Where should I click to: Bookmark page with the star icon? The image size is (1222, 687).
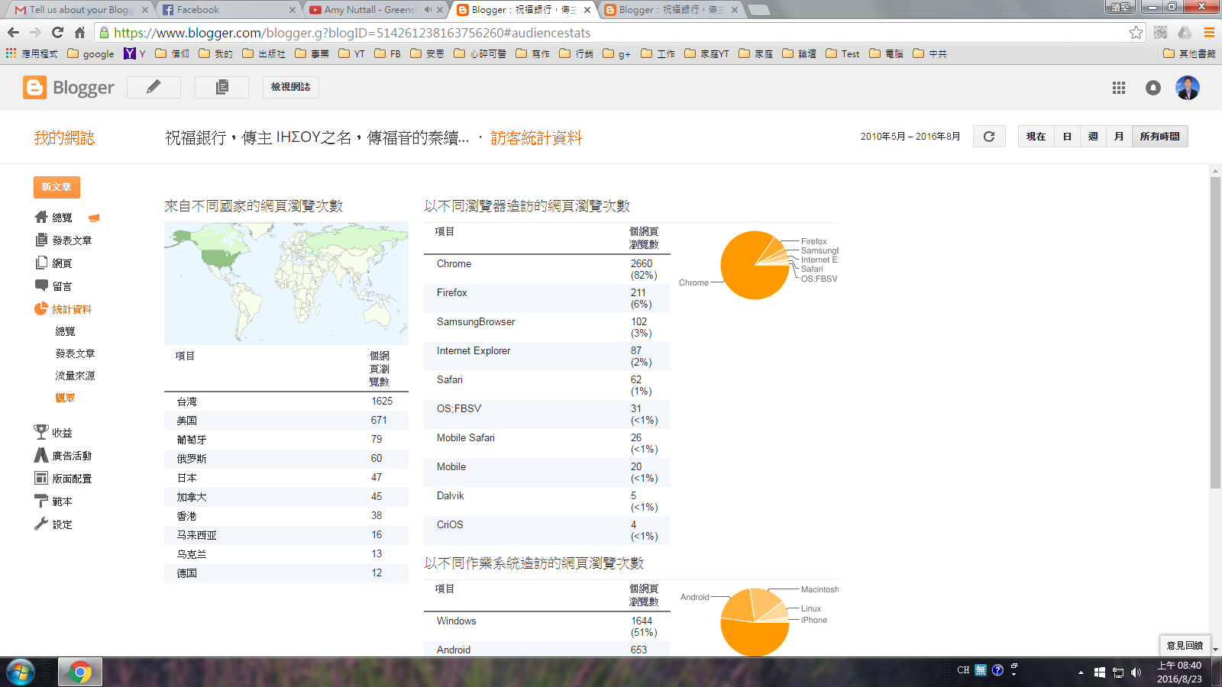point(1136,32)
